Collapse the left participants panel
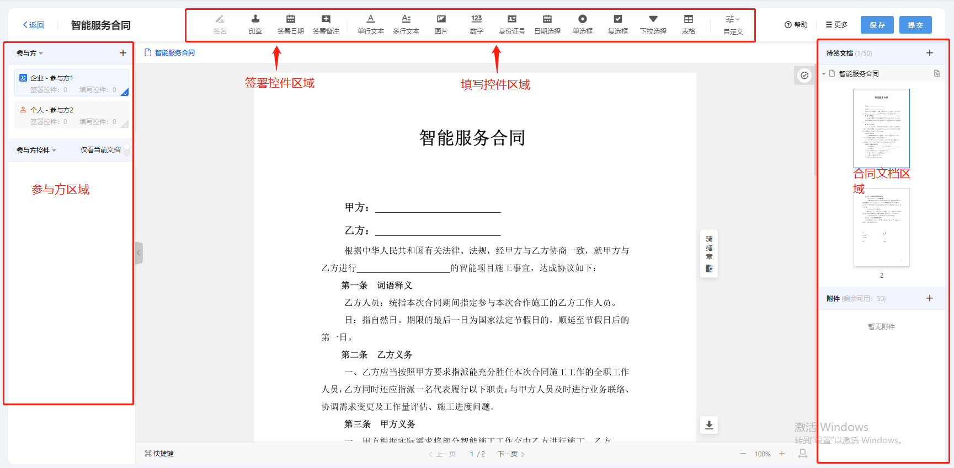This screenshot has height=468, width=954. pyautogui.click(x=139, y=253)
